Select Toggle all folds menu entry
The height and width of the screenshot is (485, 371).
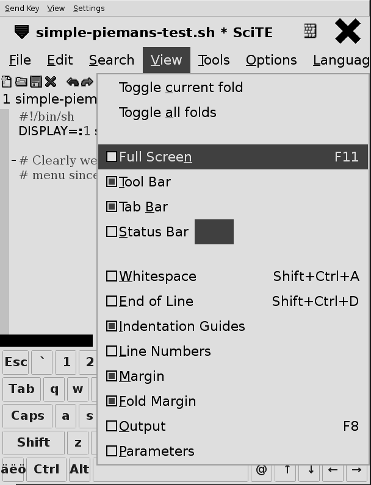(x=168, y=113)
